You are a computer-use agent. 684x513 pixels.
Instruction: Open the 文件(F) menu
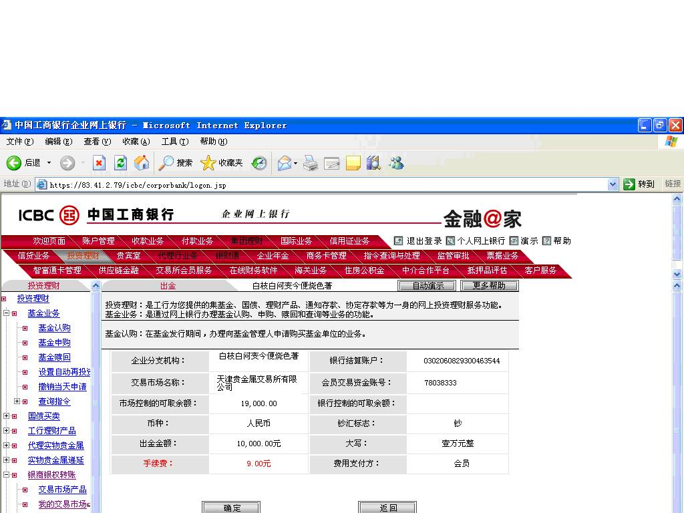coord(20,142)
